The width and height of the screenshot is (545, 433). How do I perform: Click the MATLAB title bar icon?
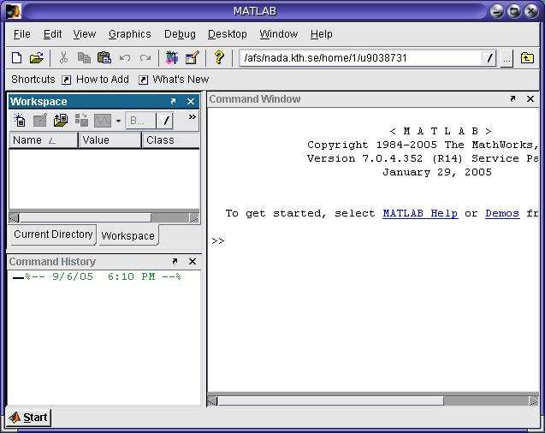(13, 11)
